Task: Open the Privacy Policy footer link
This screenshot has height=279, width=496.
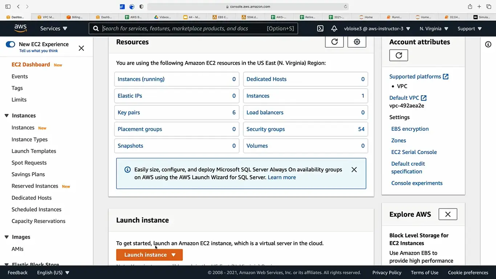Action: pyautogui.click(x=387, y=272)
